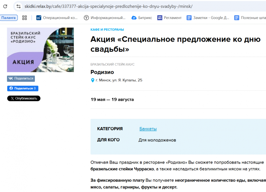266x192 pixels.
Task: Click the ДЛЯ КОГО label
Action: (x=108, y=140)
